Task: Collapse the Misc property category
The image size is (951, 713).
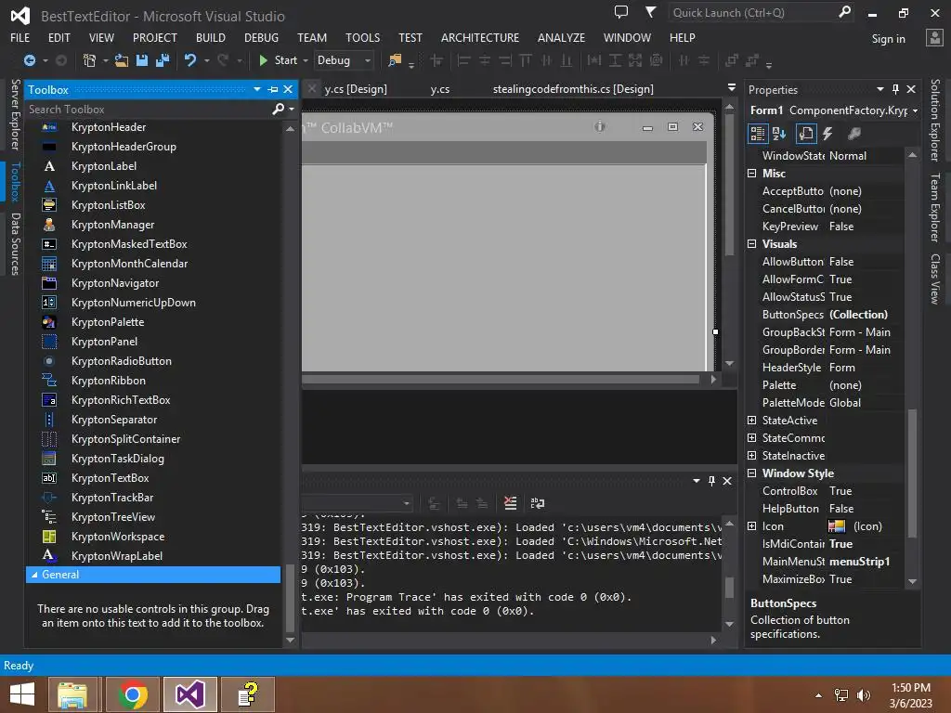Action: [752, 174]
